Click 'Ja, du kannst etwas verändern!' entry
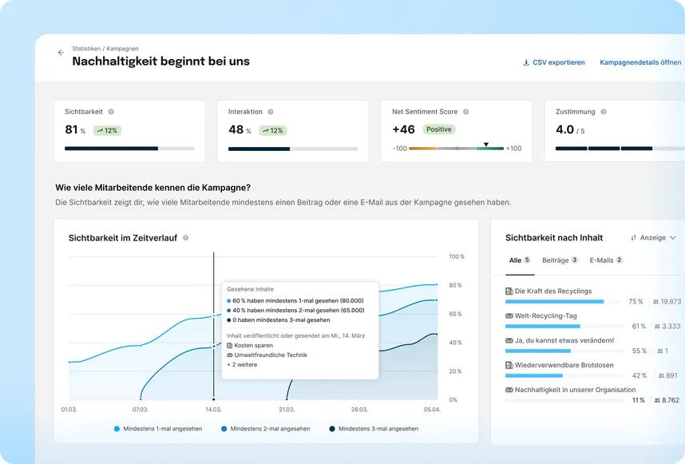This screenshot has height=464, width=685. (x=564, y=340)
